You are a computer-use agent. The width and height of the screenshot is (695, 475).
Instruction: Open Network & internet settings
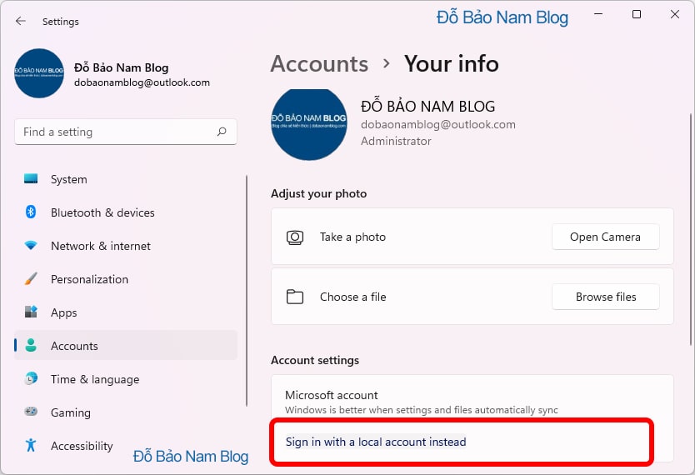pyautogui.click(x=126, y=246)
